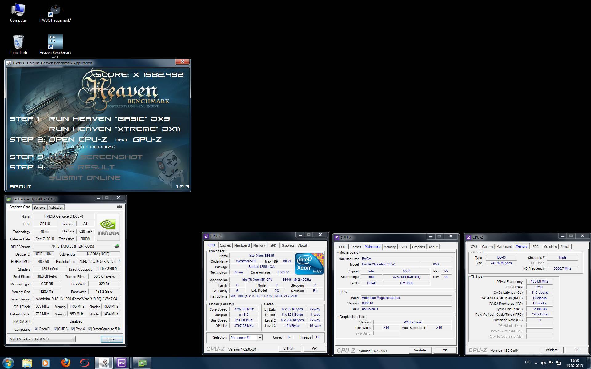Image resolution: width=591 pixels, height=369 pixels.
Task: Click Open CPU-Z in Heaven step 2
Action: pyautogui.click(x=78, y=140)
